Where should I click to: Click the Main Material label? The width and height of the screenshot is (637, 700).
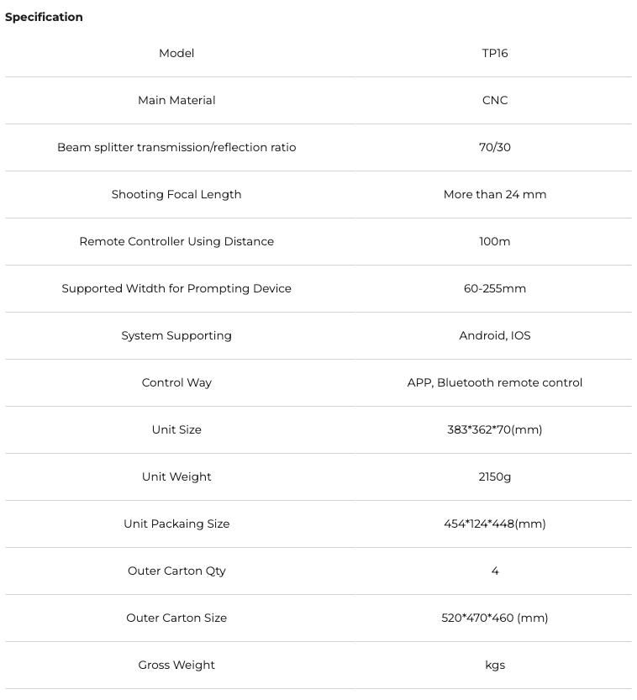pyautogui.click(x=176, y=100)
